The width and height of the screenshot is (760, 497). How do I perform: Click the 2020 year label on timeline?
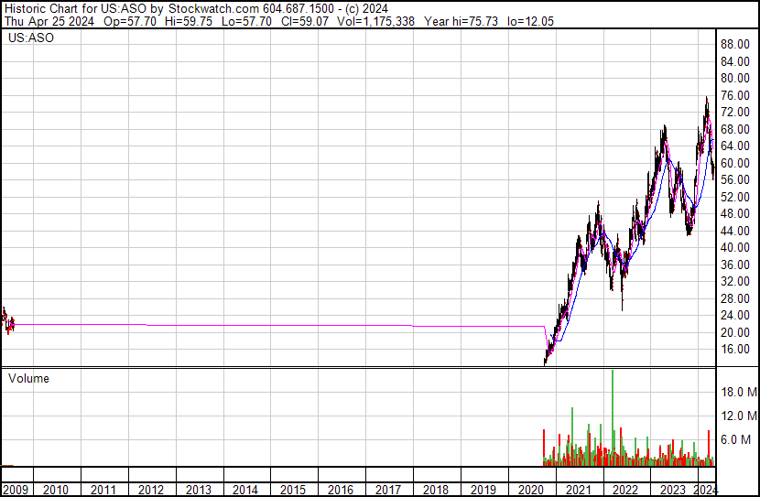(x=530, y=490)
